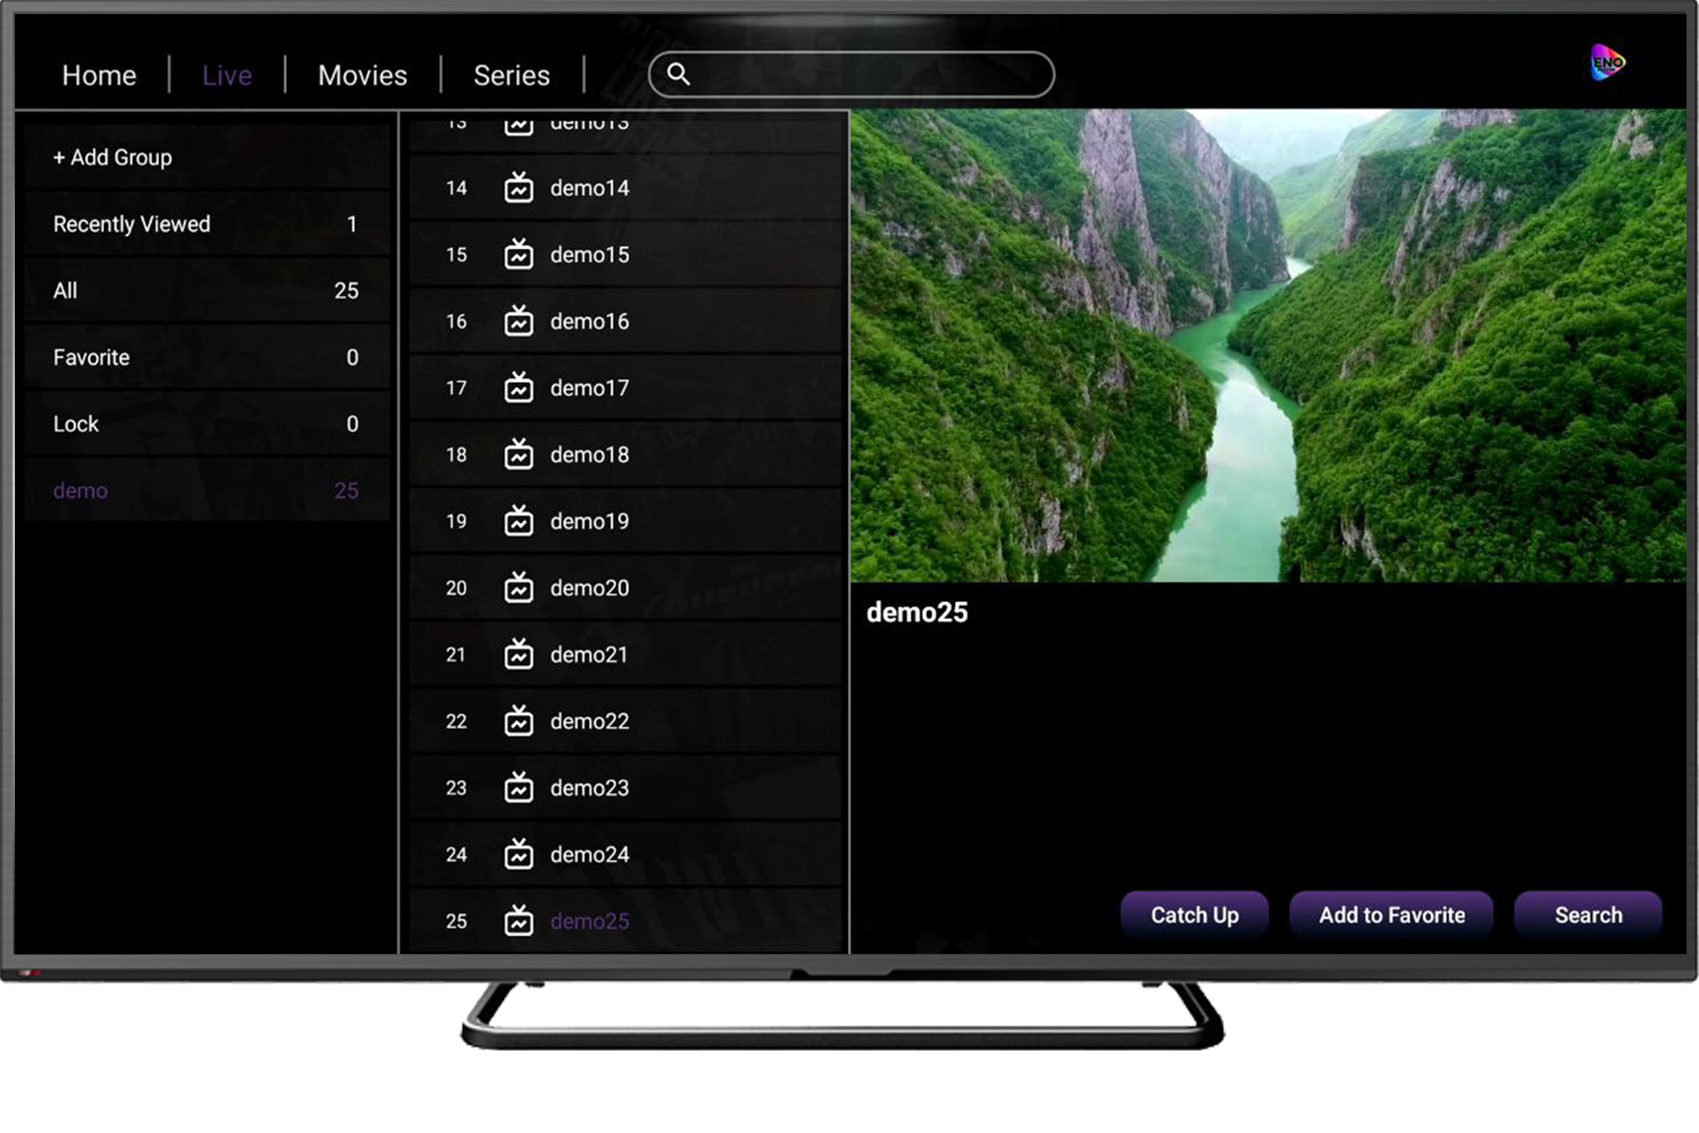Click the TV icon beside demo17
1699x1133 pixels.
(519, 388)
